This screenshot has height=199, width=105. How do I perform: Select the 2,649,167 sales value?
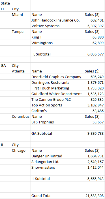pyautogui.click(x=95, y=162)
